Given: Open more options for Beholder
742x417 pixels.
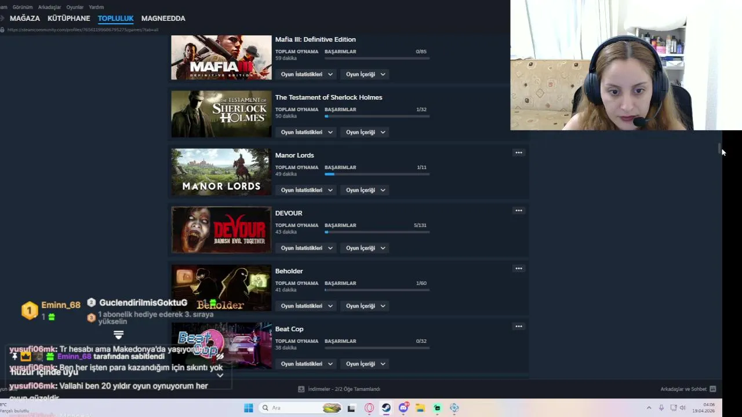Looking at the screenshot, I should (519, 269).
